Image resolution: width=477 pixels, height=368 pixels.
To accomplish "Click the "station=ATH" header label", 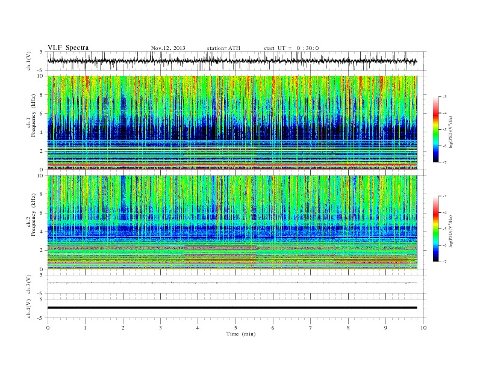I will [223, 48].
